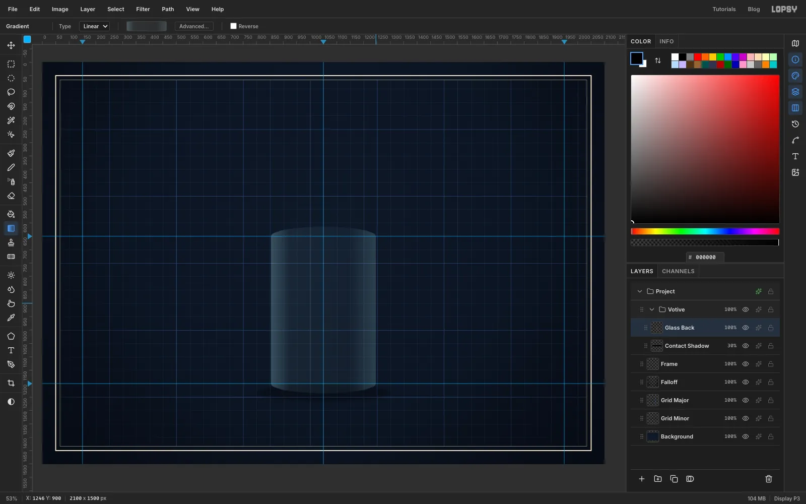Delete layer with trash icon
Screen dimensions: 806x504
[x=769, y=479]
